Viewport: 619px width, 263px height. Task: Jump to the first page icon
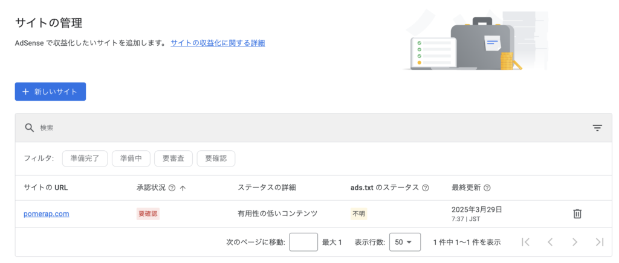[x=525, y=242]
